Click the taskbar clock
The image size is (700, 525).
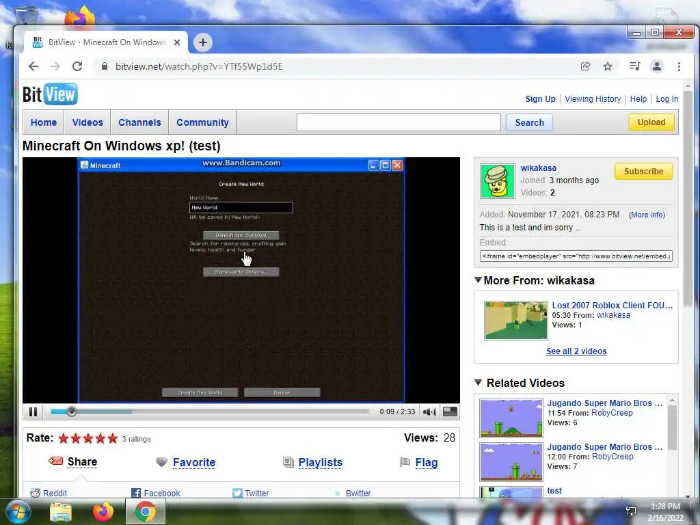tap(665, 512)
